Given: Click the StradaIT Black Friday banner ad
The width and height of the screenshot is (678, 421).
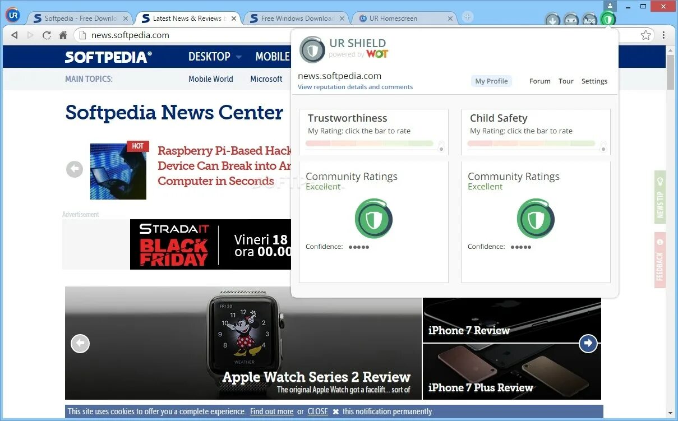Looking at the screenshot, I should click(210, 244).
